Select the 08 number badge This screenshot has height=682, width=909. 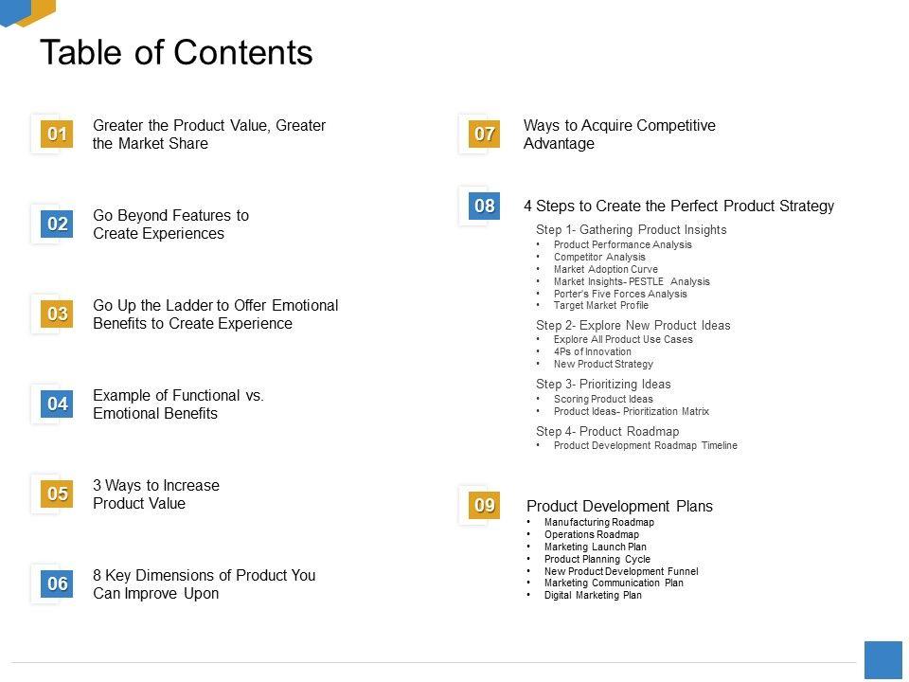485,206
